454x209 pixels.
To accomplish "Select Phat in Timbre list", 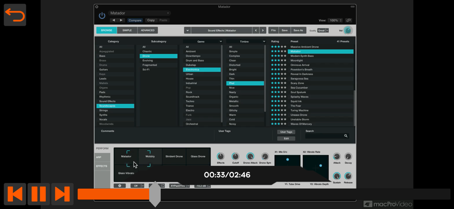I will click(x=245, y=83).
